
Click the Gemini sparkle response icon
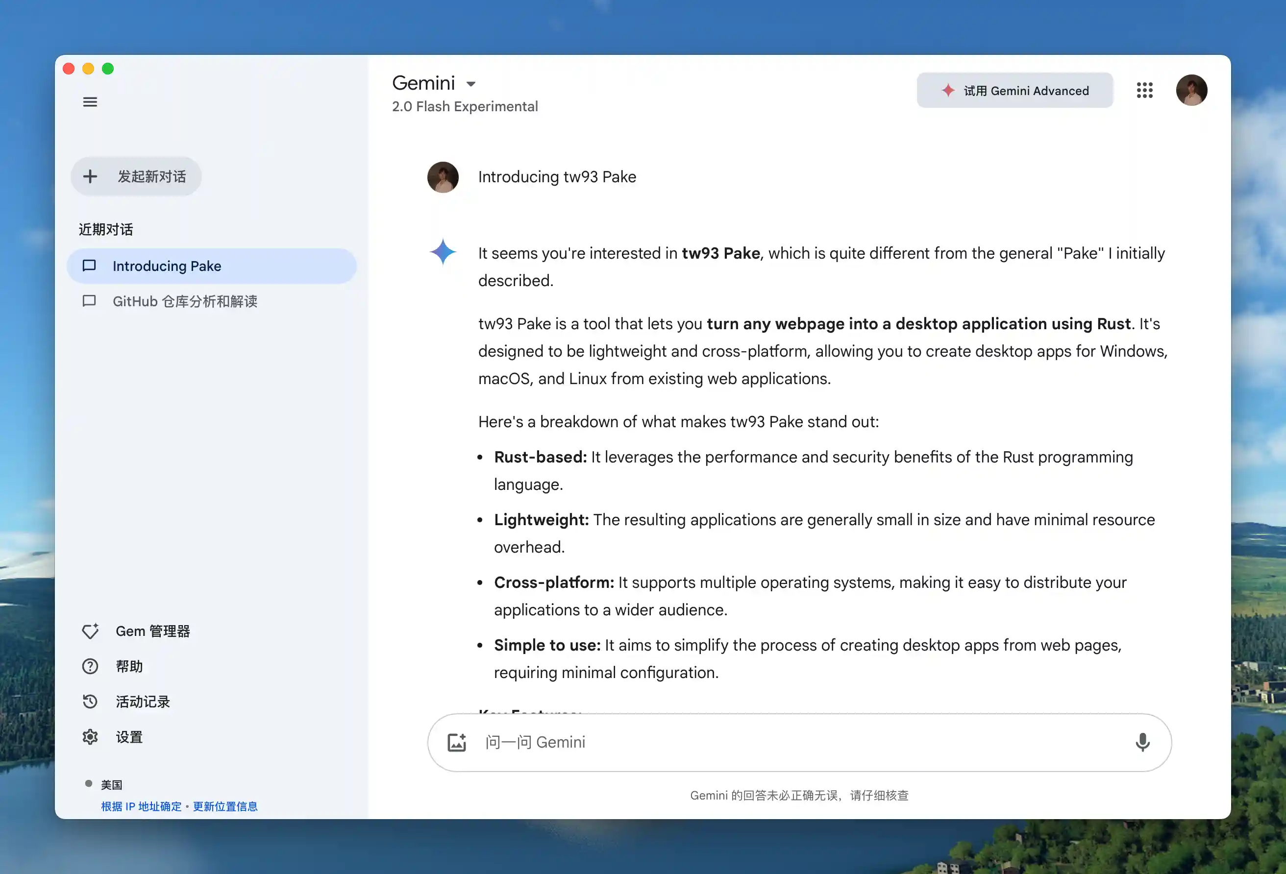[443, 252]
